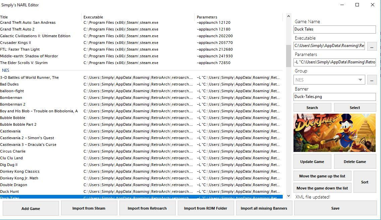Import games from Steam
This screenshot has width=381, height=220.
pyautogui.click(x=89, y=208)
